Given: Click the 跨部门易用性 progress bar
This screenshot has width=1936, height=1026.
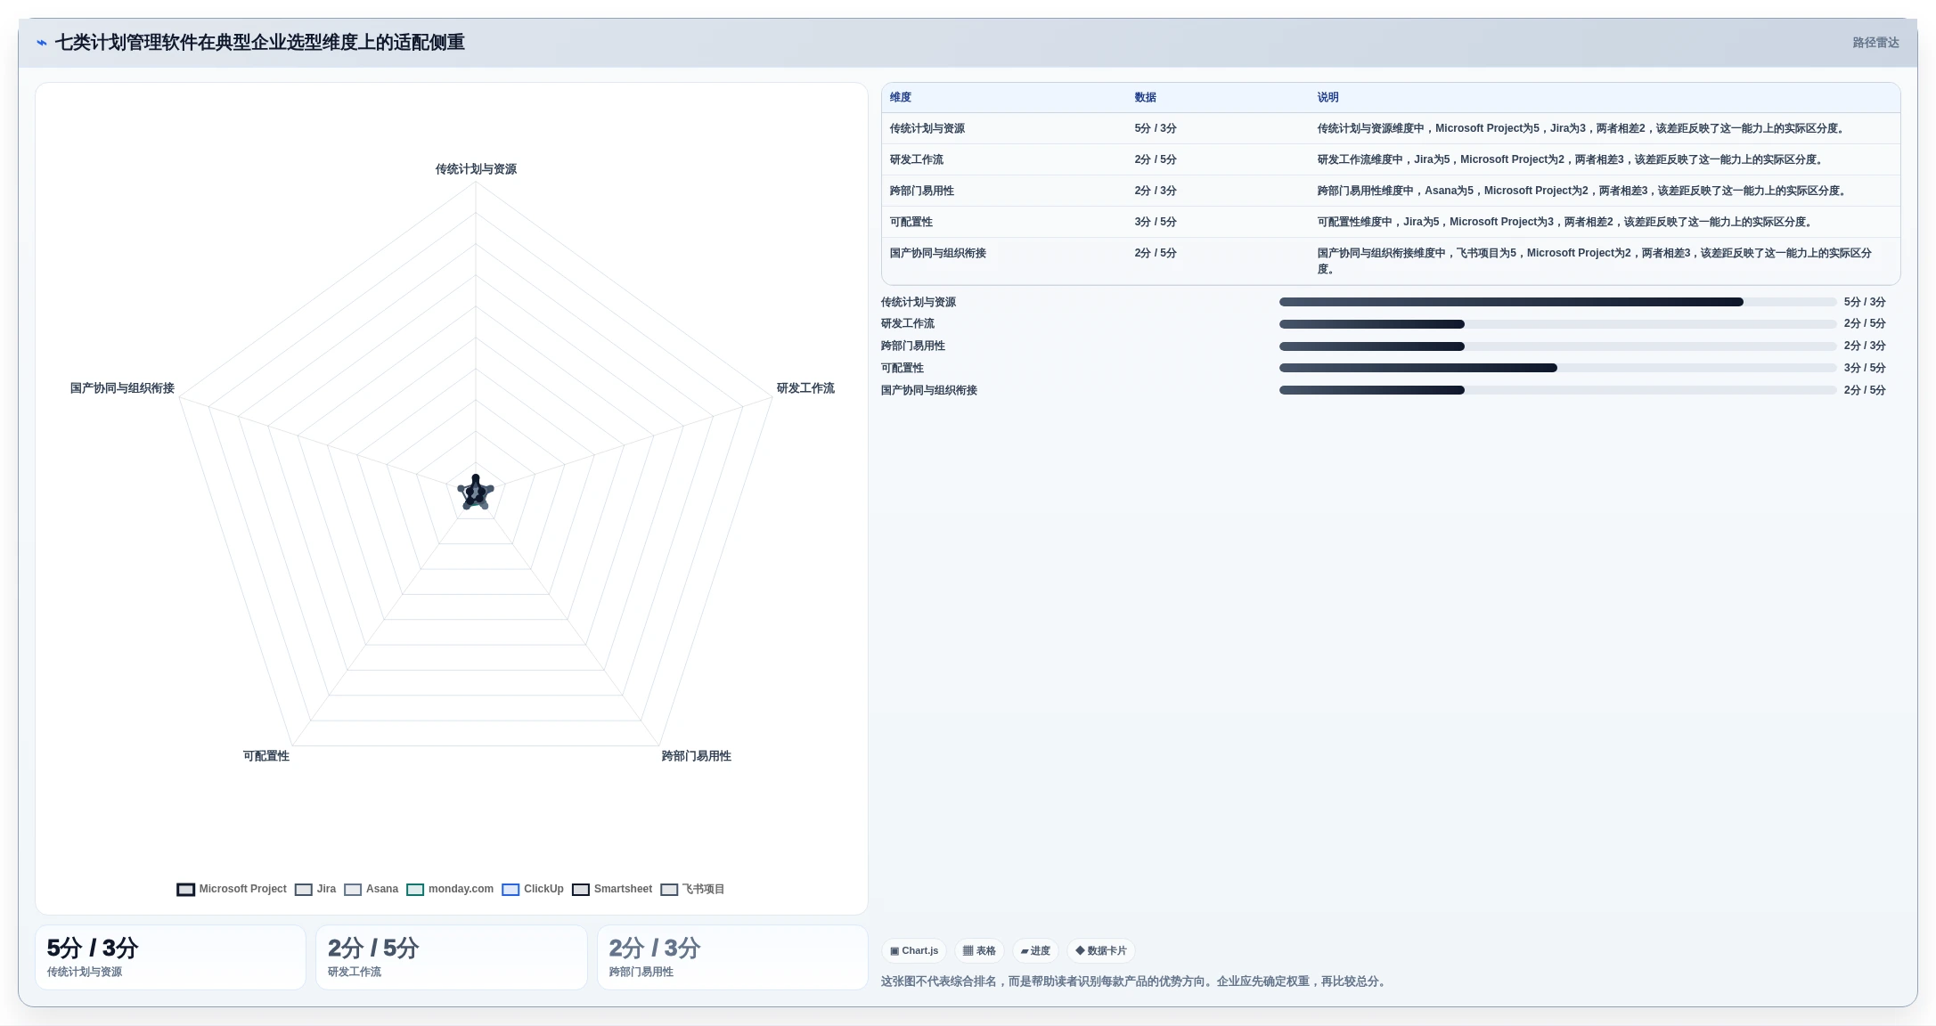Looking at the screenshot, I should click(x=1557, y=346).
